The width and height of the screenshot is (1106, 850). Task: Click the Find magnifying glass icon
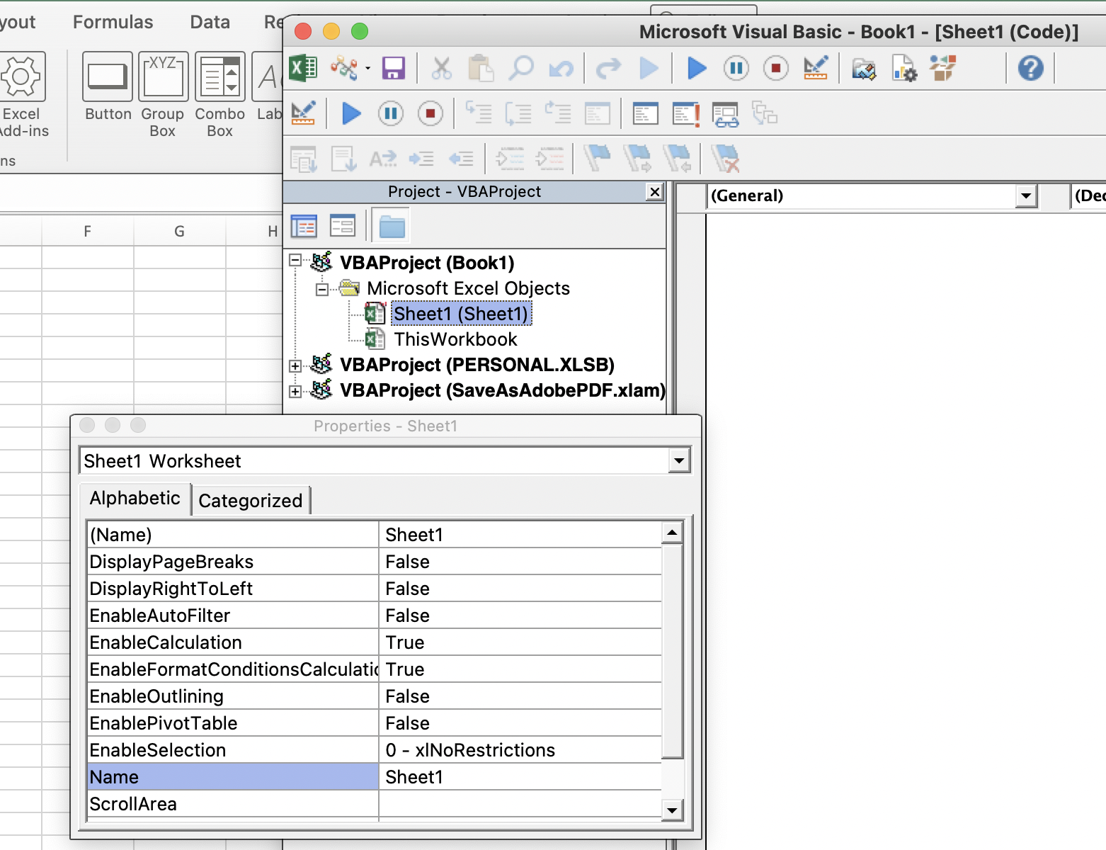521,69
